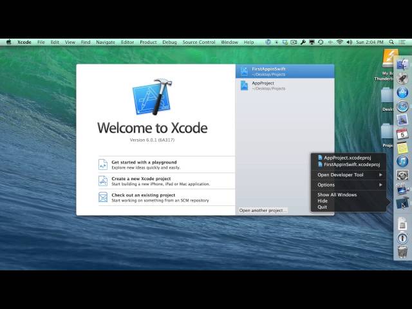Open Finder from the Dock
The height and width of the screenshot is (309, 412).
pyautogui.click(x=402, y=64)
